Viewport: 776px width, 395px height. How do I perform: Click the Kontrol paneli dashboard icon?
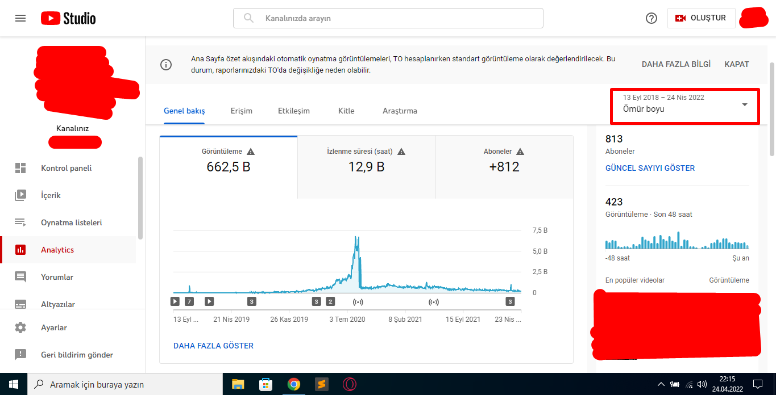tap(20, 168)
